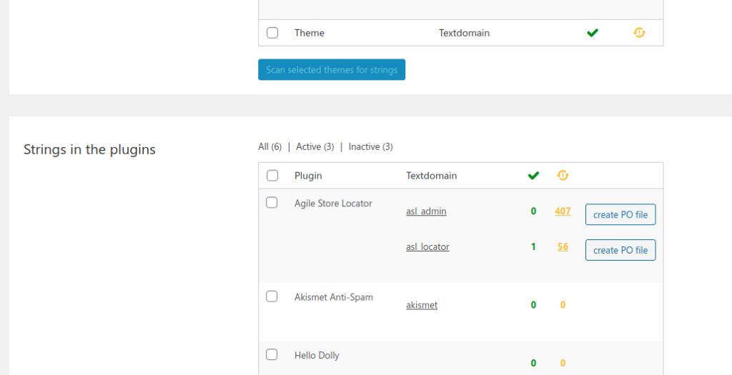Enable the Hello Dolly checkbox

click(272, 354)
